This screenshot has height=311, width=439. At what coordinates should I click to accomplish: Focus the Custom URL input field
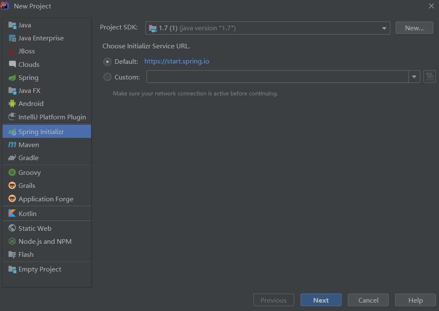coord(277,77)
